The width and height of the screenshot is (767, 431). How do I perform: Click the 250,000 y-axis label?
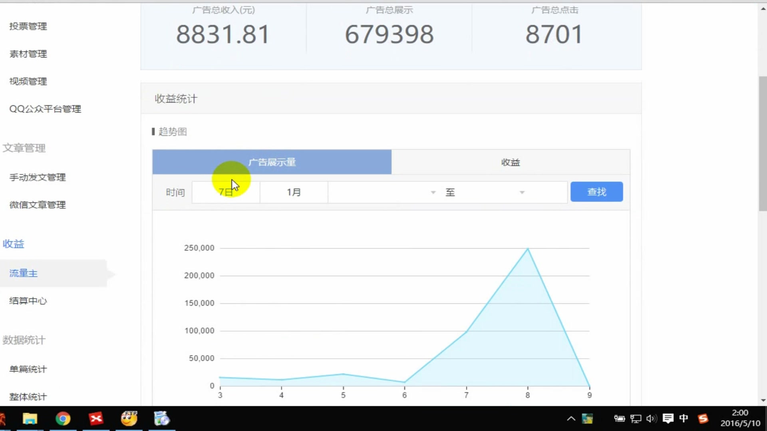(x=199, y=248)
